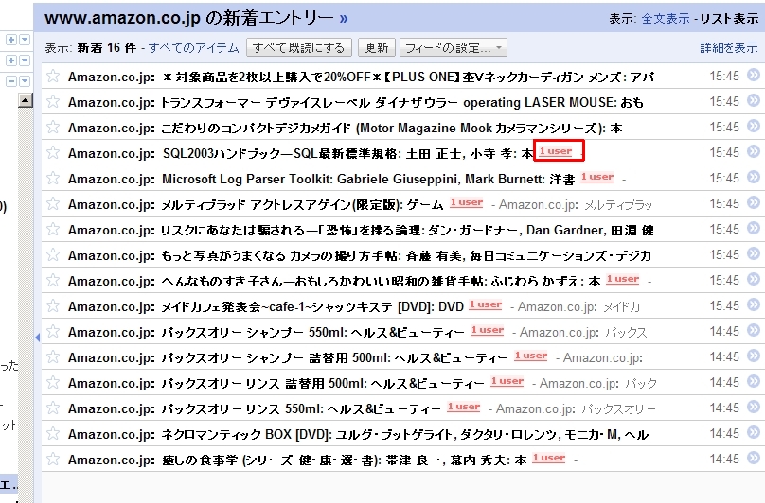
Task: Open the 1 user link on メルティブラッド row
Action: click(467, 202)
